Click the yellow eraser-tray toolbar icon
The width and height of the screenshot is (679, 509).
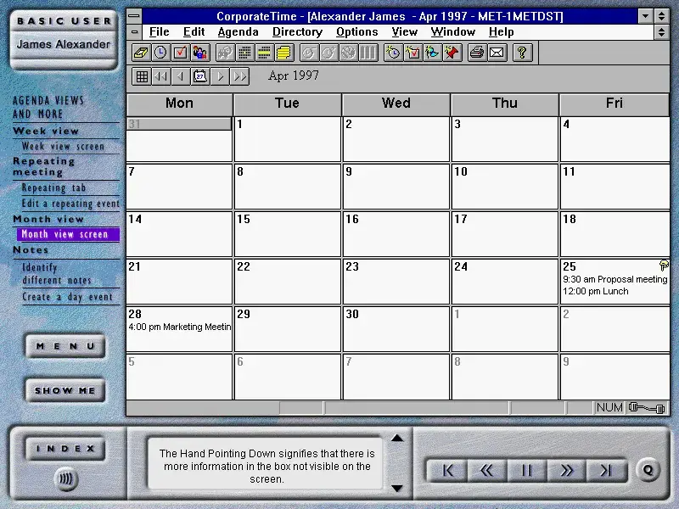click(141, 53)
